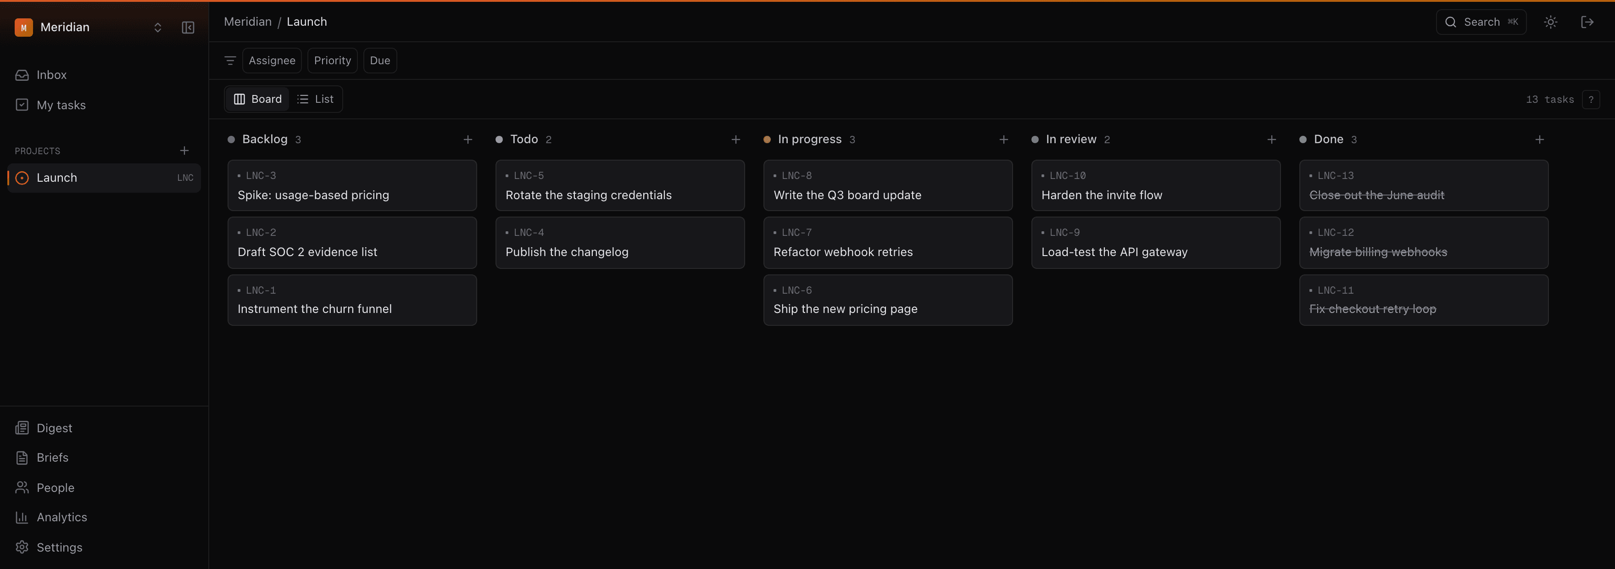Click the orange In progress status dot
This screenshot has width=1615, height=569.
tap(767, 139)
